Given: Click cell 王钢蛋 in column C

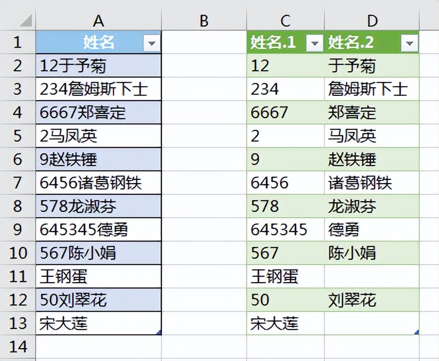Looking at the screenshot, I should click(285, 276).
